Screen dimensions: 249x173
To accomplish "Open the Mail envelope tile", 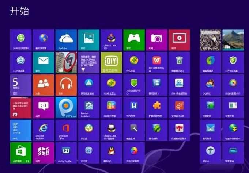I will click(44, 63).
